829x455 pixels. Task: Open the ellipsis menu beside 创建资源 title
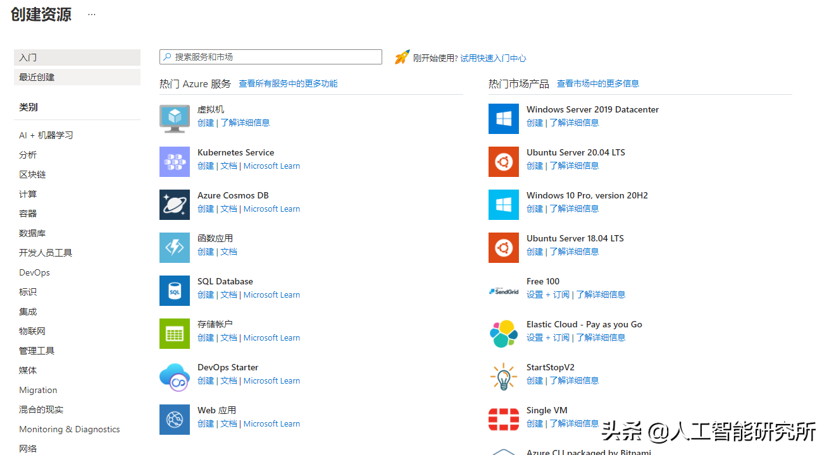[x=92, y=15]
